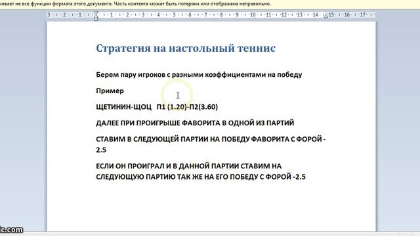This screenshot has width=420, height=236.
Task: Click the left indent marker on the ruler
Action: point(96,16)
